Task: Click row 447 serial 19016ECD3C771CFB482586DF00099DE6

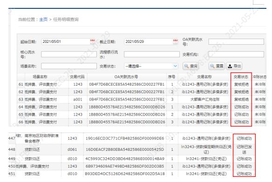Action: tap(125, 138)
